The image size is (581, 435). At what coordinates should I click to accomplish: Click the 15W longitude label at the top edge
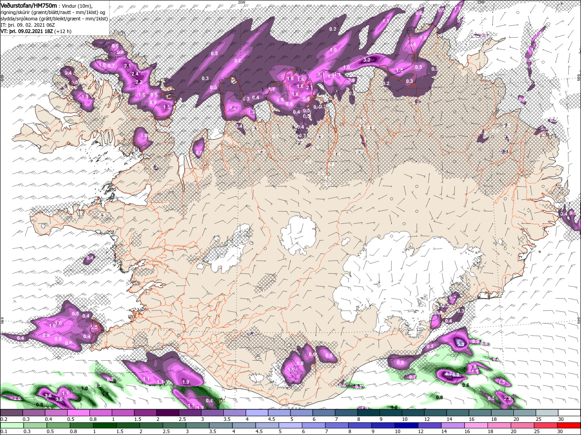tap(481, 2)
